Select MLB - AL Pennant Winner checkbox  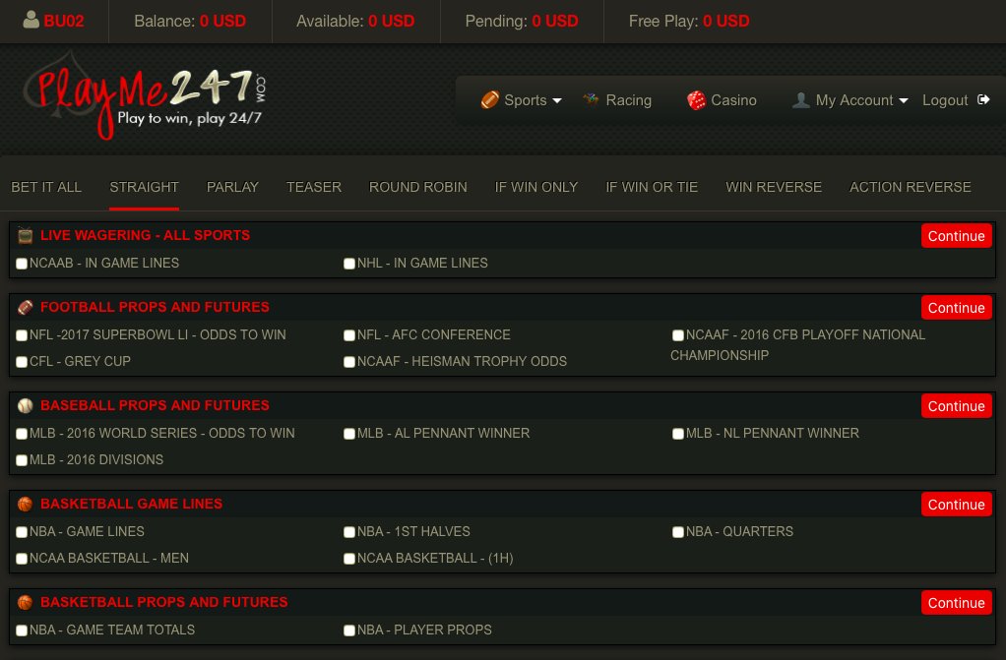click(x=349, y=434)
